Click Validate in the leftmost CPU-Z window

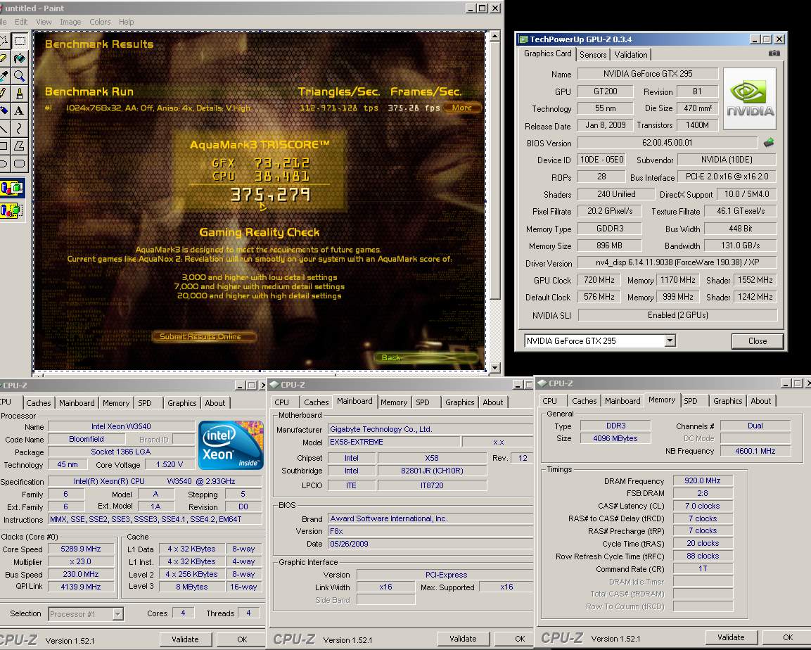pos(185,639)
